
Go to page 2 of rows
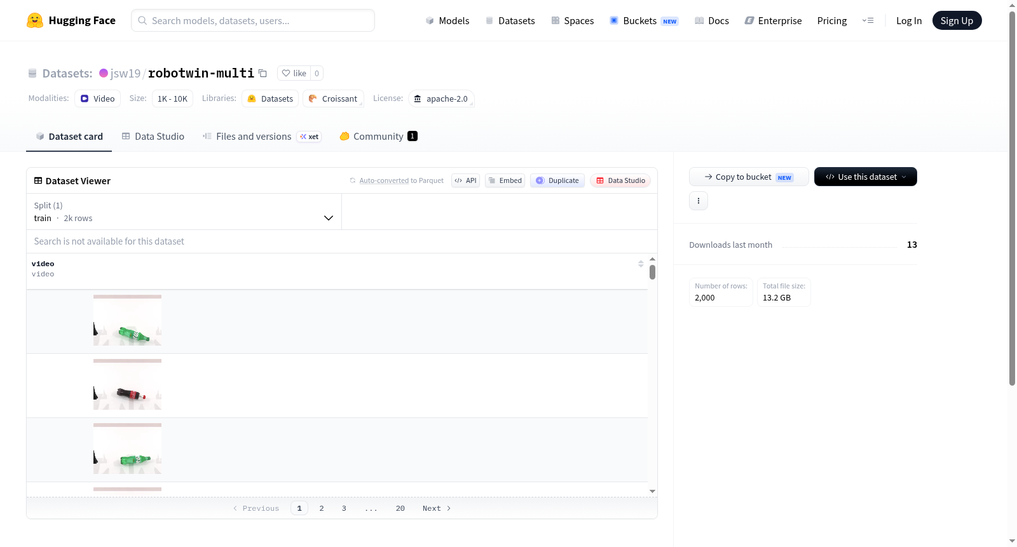(x=322, y=508)
